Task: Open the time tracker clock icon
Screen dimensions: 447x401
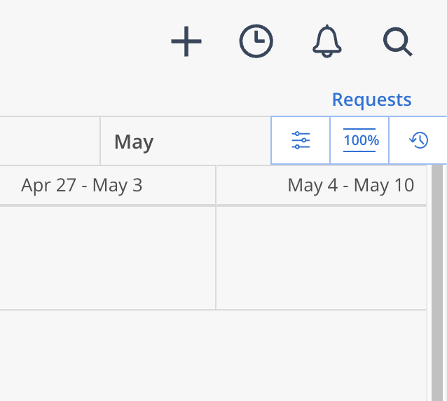Action: (256, 42)
